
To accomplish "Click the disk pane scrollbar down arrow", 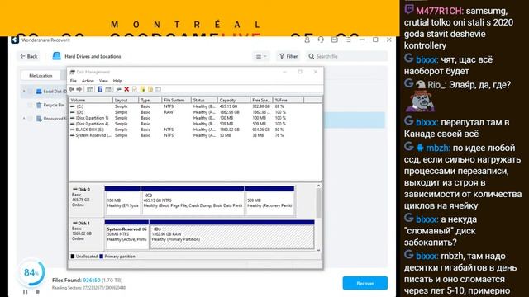I will 318,250.
